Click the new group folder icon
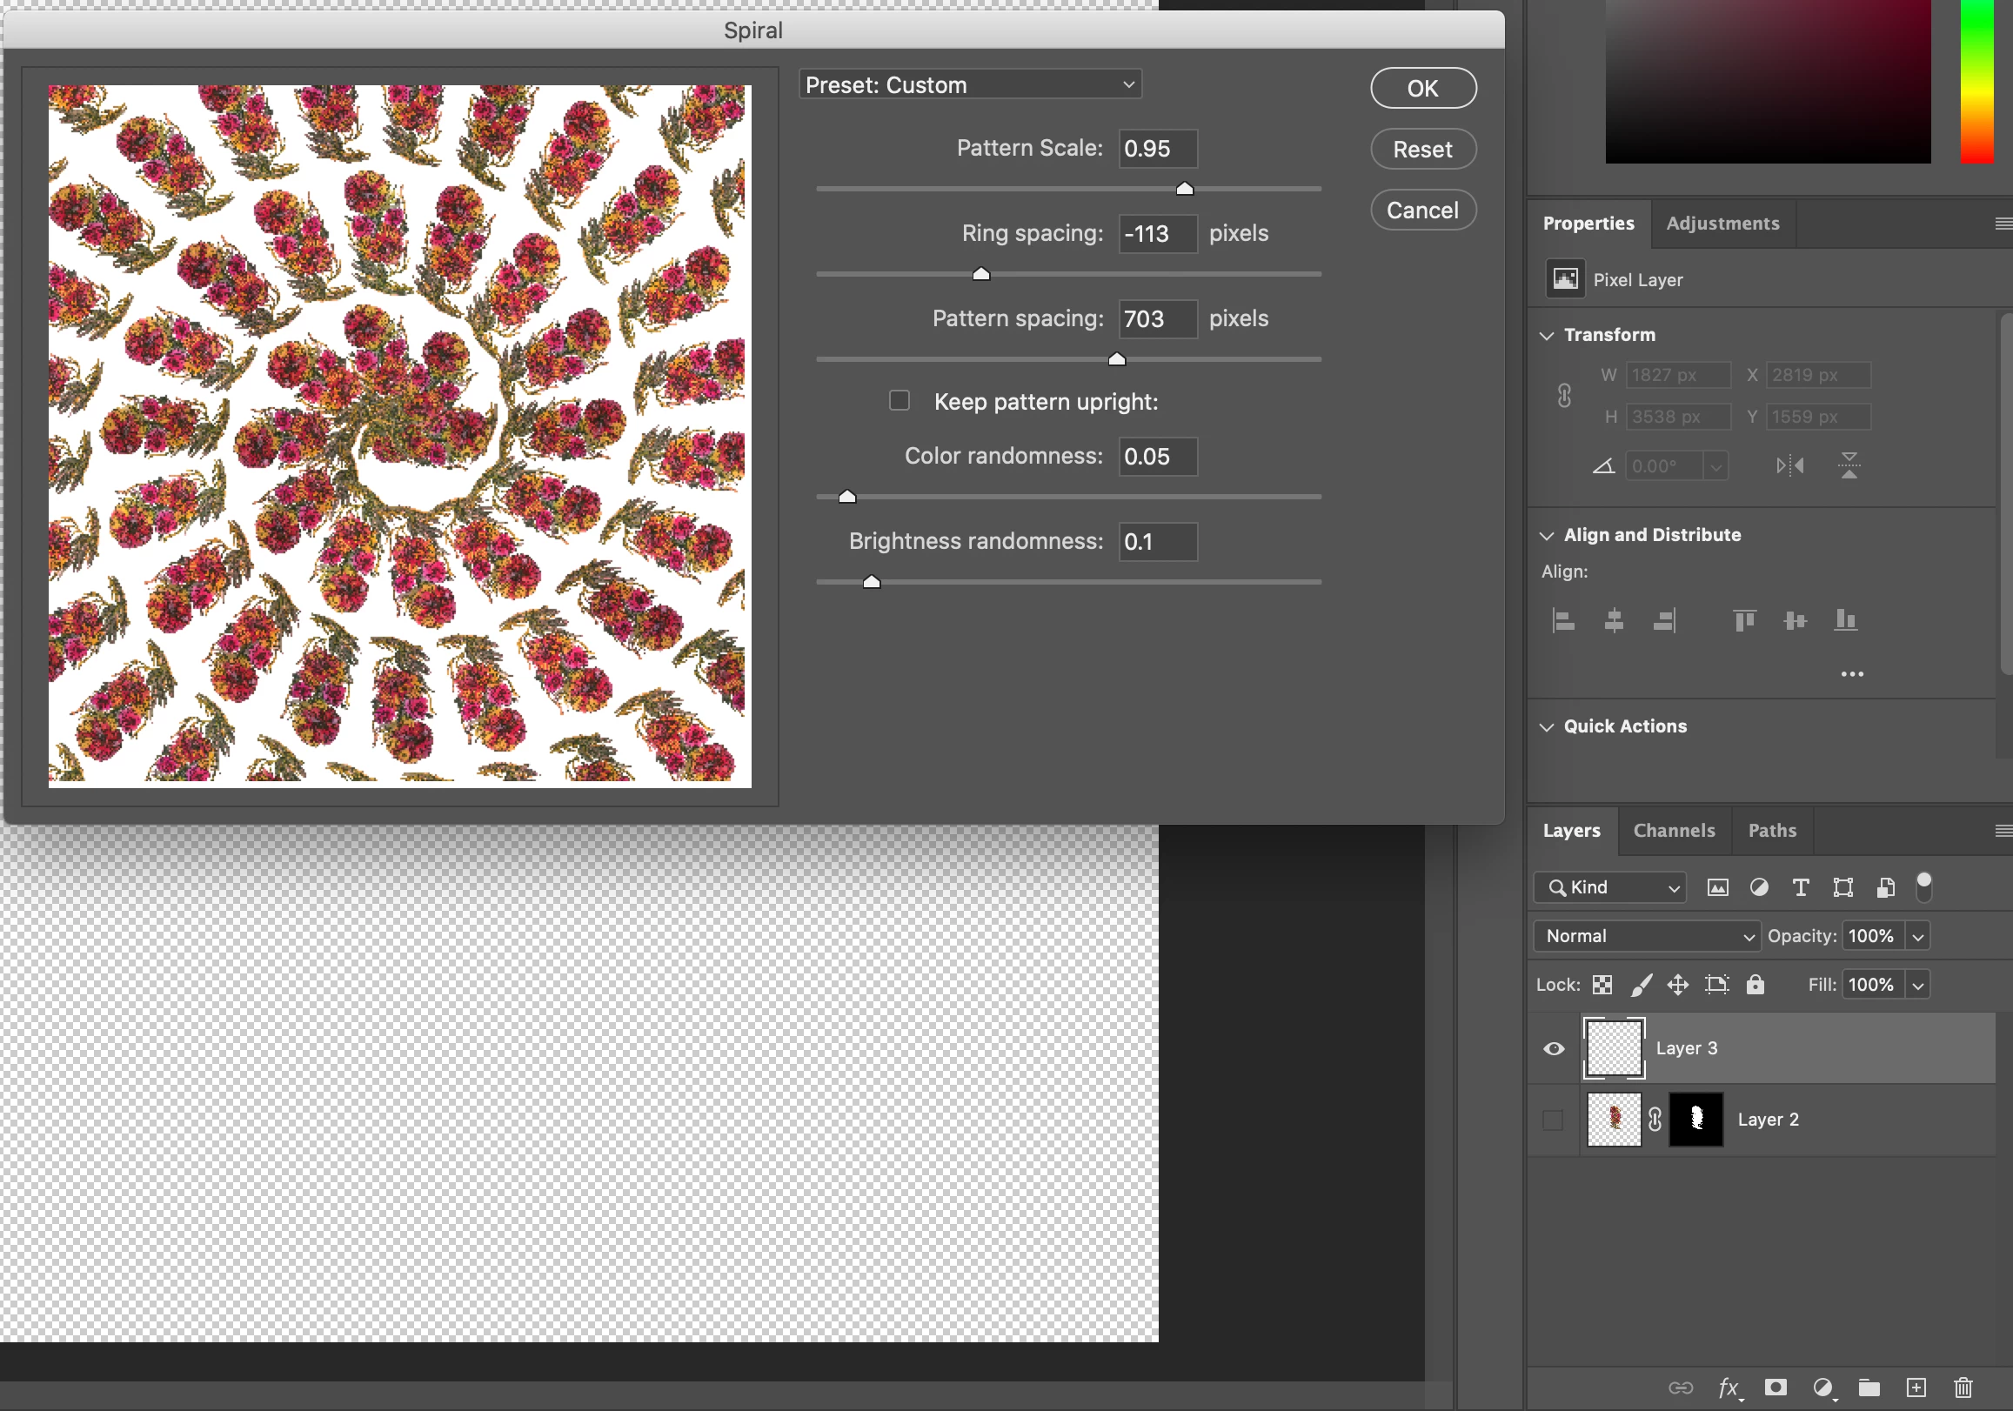The width and height of the screenshot is (2013, 1411). tap(1869, 1388)
